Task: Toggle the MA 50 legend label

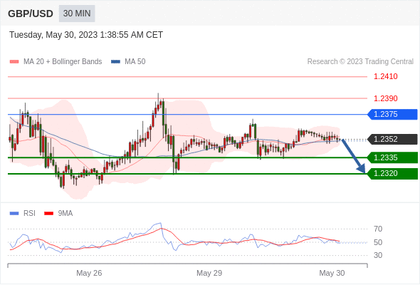Action: [x=135, y=62]
